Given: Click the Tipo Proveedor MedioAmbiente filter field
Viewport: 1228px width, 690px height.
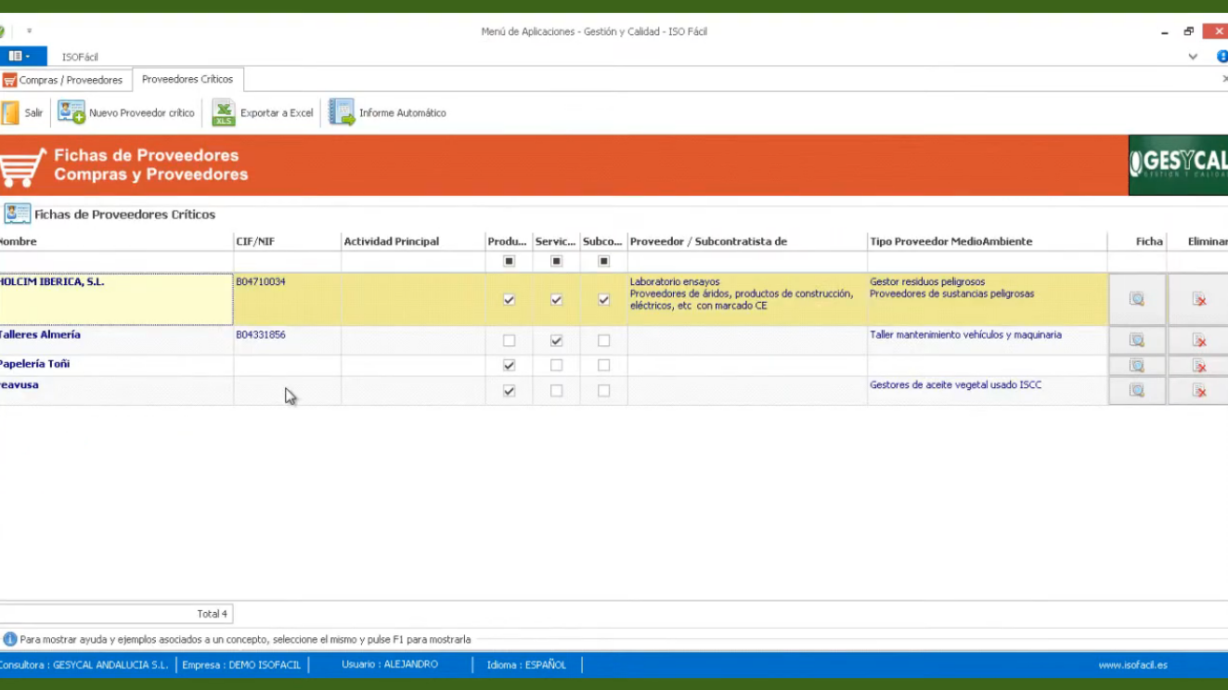Looking at the screenshot, I should pos(988,262).
